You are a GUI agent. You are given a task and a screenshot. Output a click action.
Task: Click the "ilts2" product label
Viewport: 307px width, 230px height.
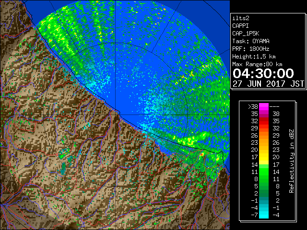point(241,18)
